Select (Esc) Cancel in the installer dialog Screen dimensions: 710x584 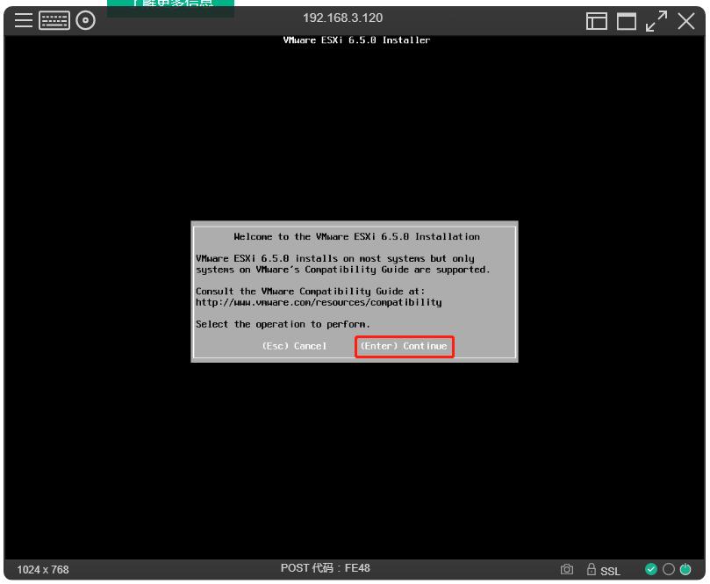tap(294, 346)
